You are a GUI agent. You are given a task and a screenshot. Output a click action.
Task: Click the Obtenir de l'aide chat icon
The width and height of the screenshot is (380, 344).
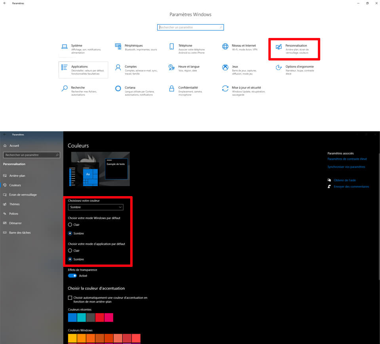[329, 180]
